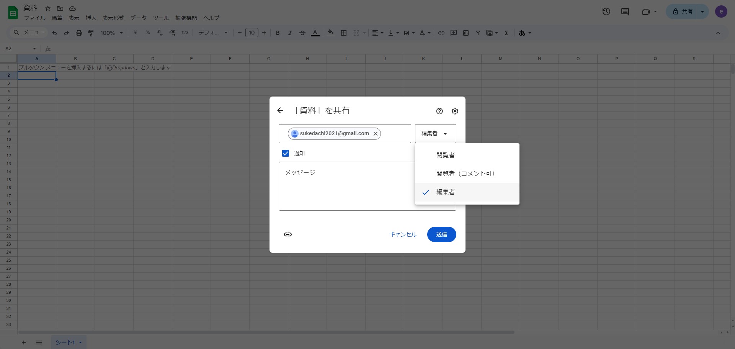Open the 100% zoom dropdown
735x349 pixels.
pyautogui.click(x=111, y=33)
